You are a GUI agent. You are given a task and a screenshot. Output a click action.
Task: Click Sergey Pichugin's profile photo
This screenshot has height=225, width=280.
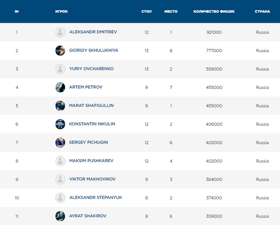tap(60, 143)
